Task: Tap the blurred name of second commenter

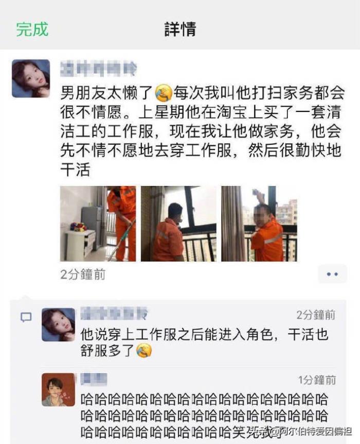Action: tap(94, 379)
